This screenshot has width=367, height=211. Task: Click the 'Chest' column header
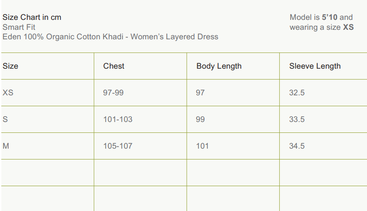pos(114,66)
